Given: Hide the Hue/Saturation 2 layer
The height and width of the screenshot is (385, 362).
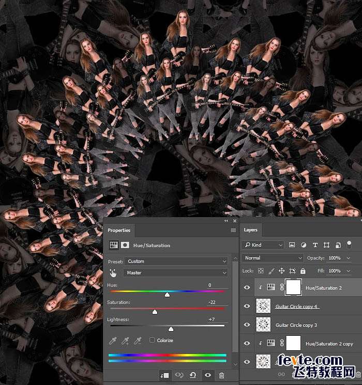Looking at the screenshot, I should [247, 288].
